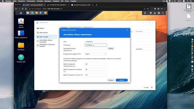The height and width of the screenshot is (109, 194).
Task: Reload the page in Chrome
Action: 22,9
